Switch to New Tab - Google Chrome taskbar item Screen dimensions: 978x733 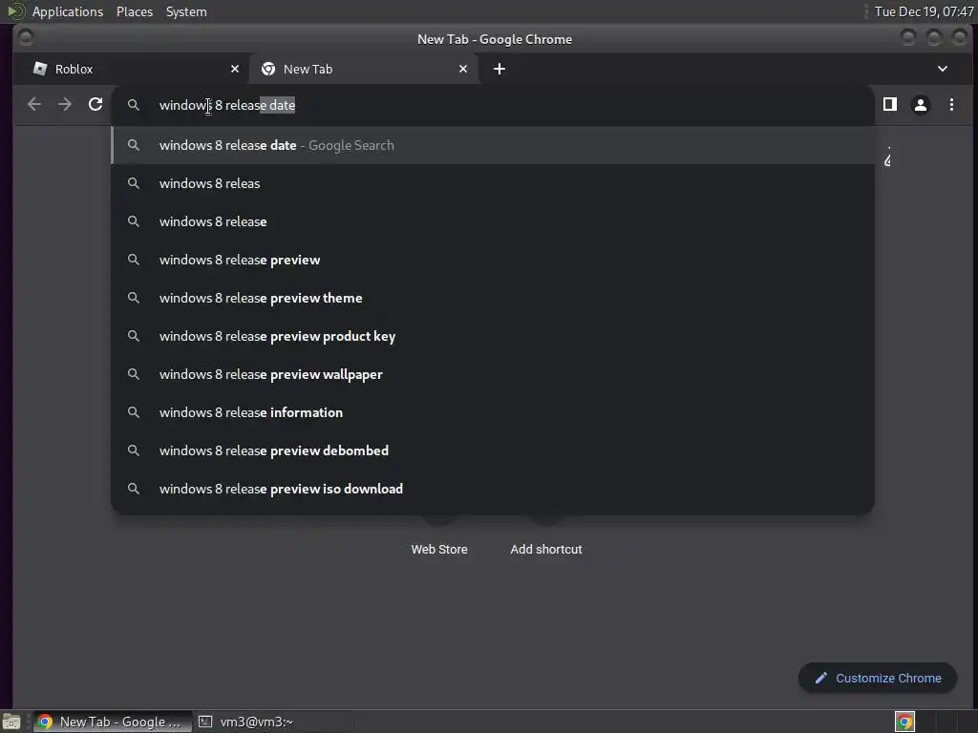click(113, 722)
